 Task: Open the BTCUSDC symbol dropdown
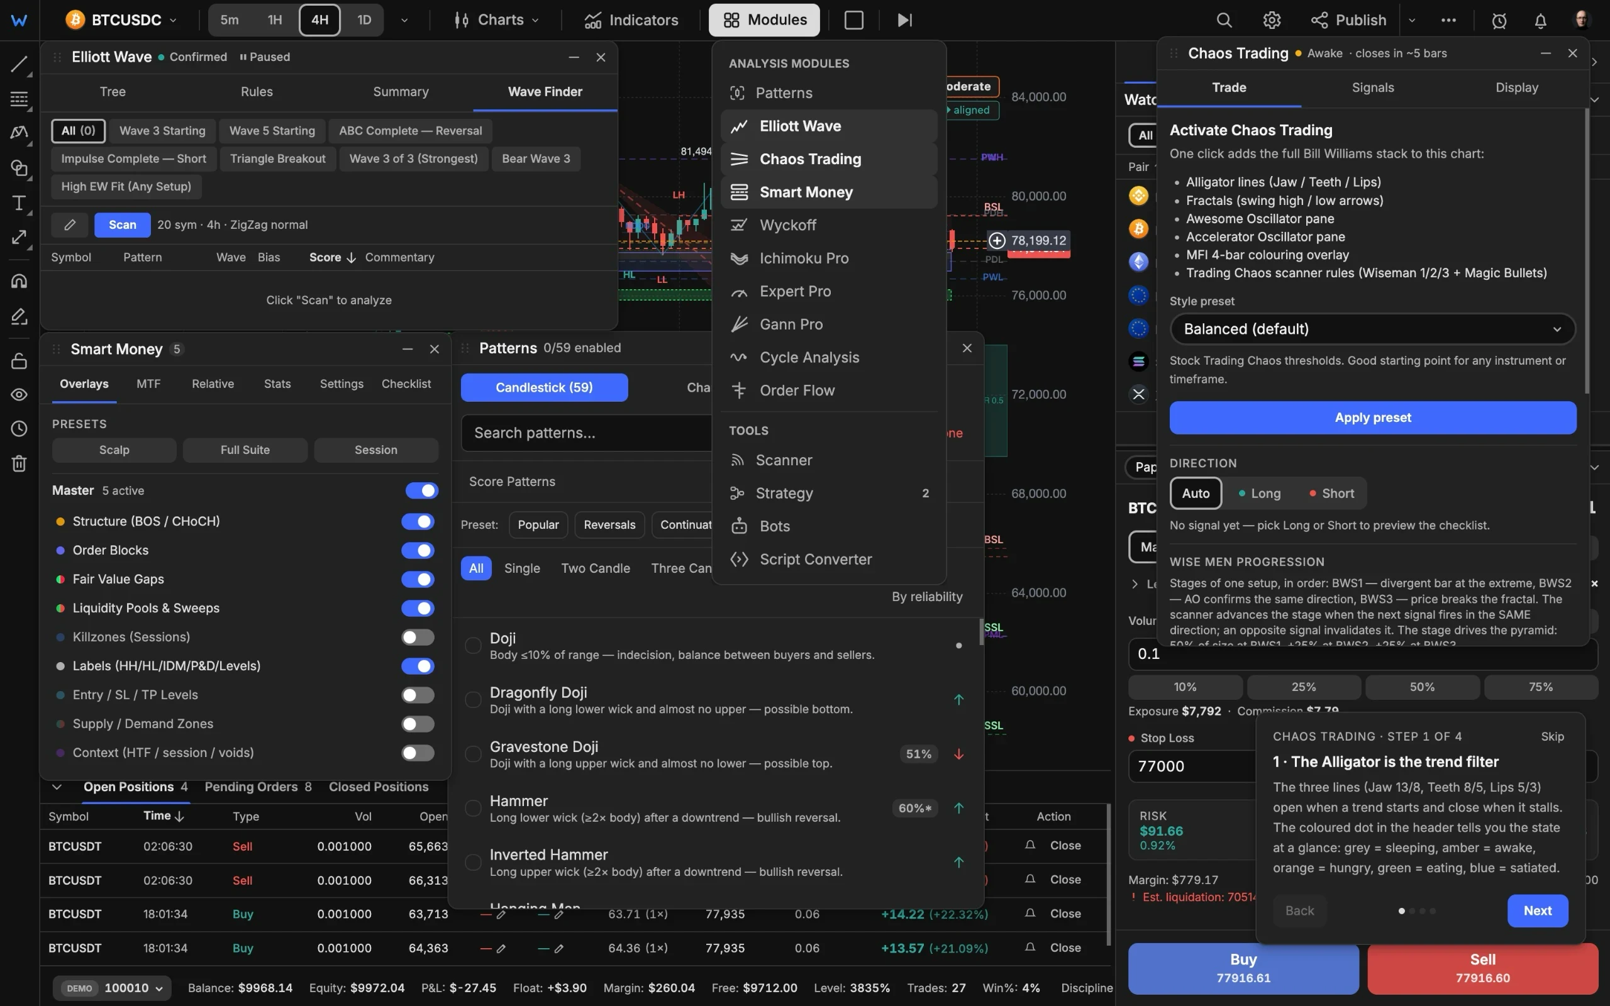coord(122,20)
